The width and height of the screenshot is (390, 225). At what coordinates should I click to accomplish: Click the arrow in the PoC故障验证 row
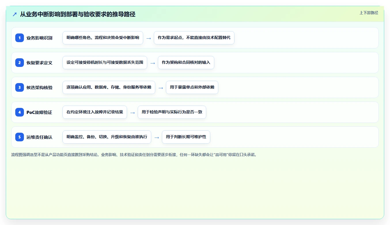[x=132, y=112]
